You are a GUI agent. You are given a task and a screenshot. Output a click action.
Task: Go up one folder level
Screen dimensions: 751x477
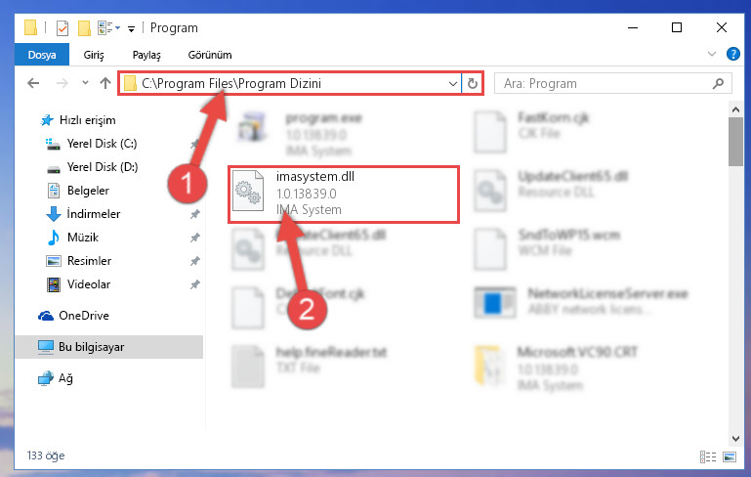105,83
